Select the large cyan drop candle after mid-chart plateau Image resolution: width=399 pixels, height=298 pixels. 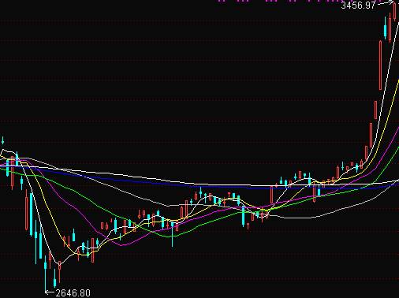point(243,216)
